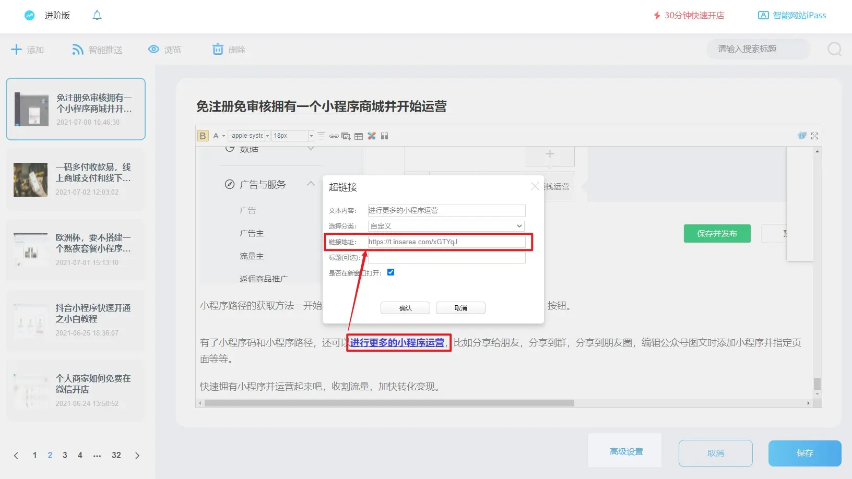This screenshot has width=852, height=479.
Task: Click the horizontal scrollbar of editor
Action: [x=389, y=403]
